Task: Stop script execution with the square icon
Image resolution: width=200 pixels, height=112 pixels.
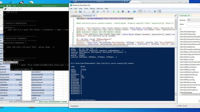Action: point(123,12)
